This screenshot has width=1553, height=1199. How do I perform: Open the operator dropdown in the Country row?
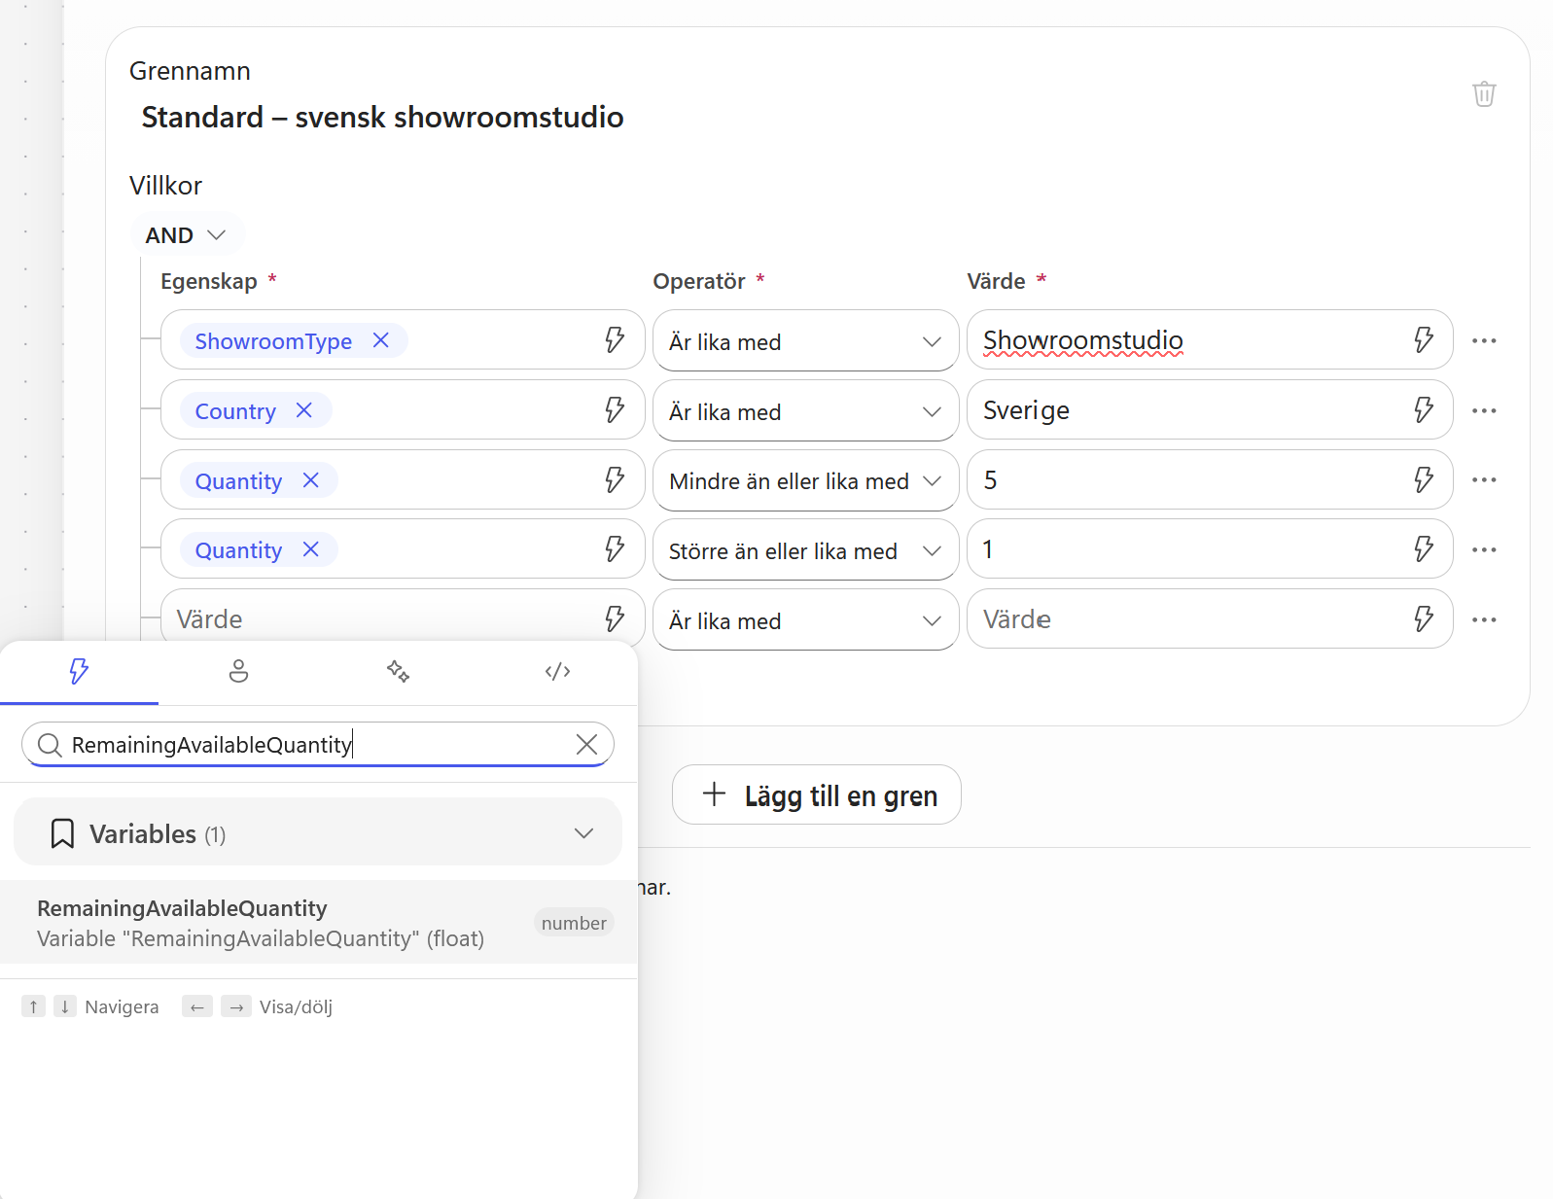coord(806,411)
